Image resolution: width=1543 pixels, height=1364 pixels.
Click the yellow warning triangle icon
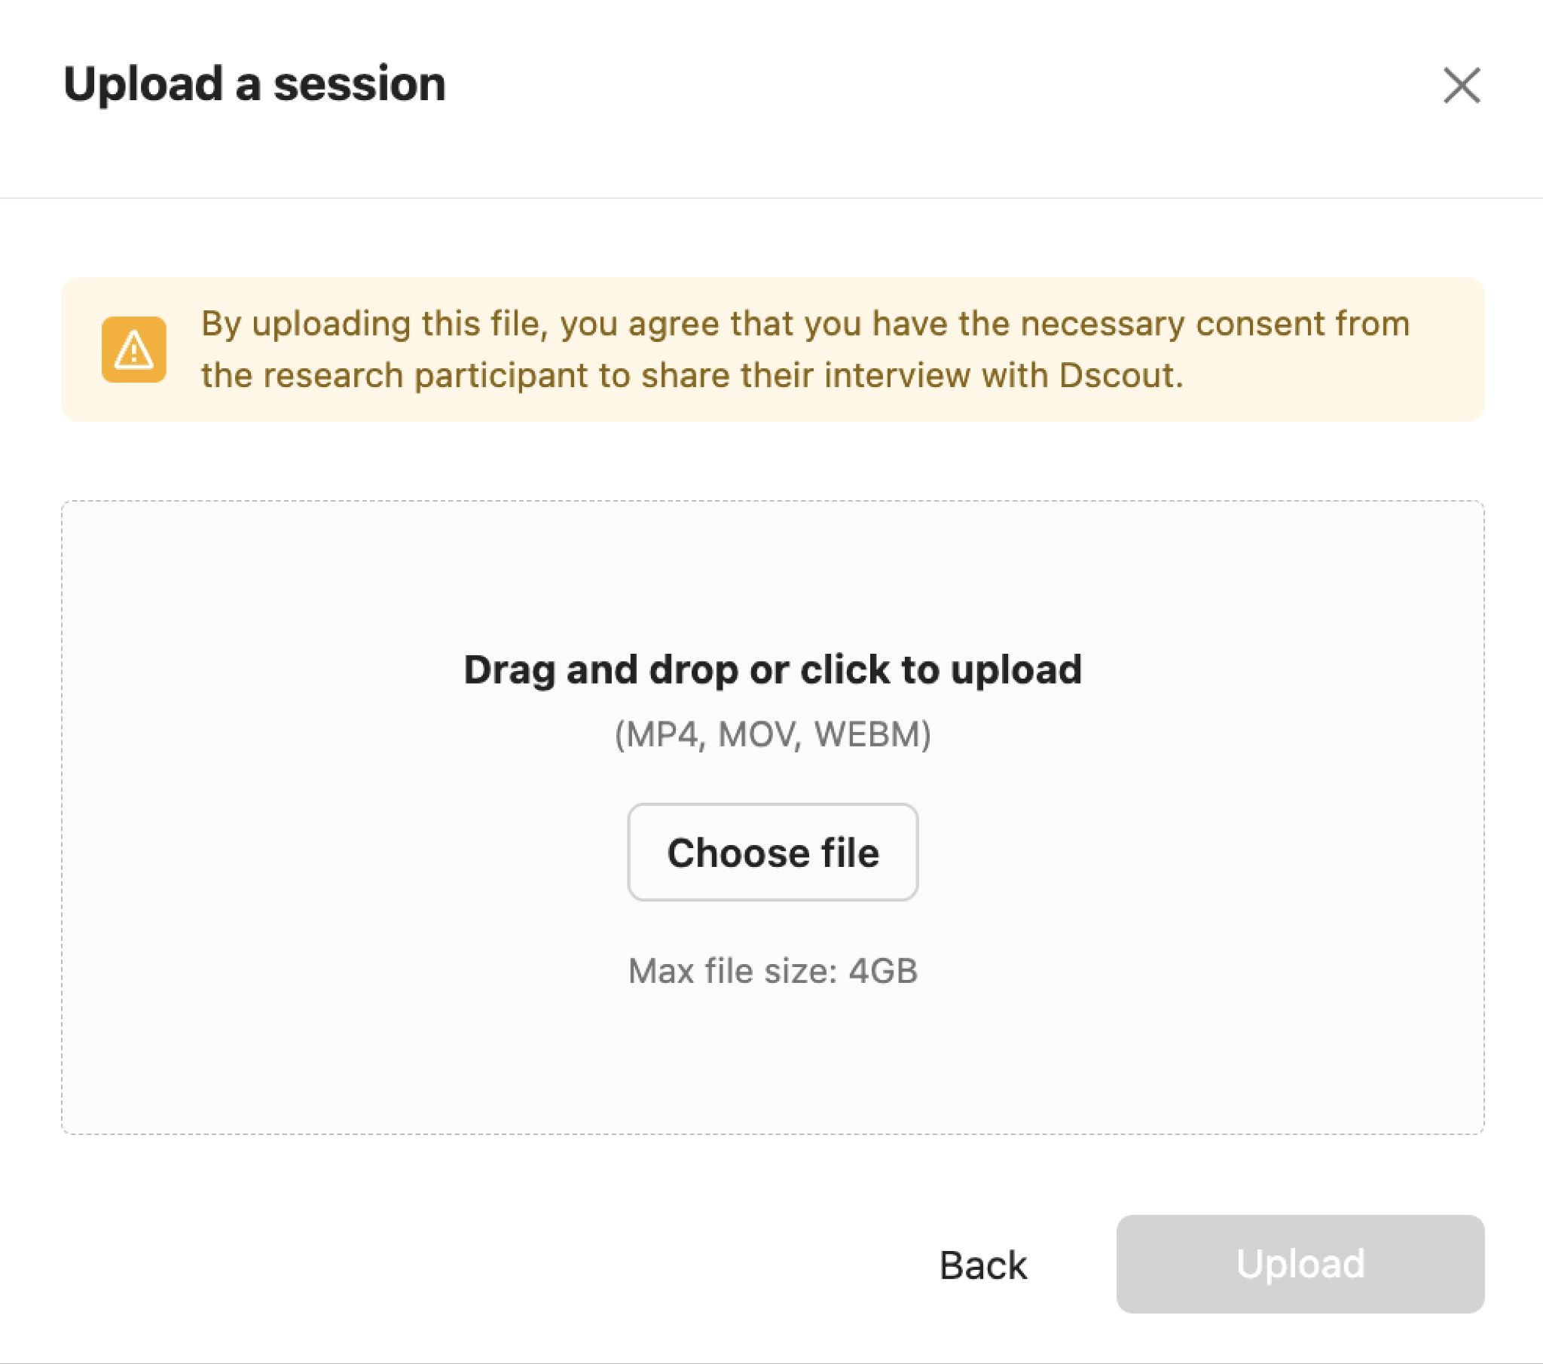click(133, 349)
